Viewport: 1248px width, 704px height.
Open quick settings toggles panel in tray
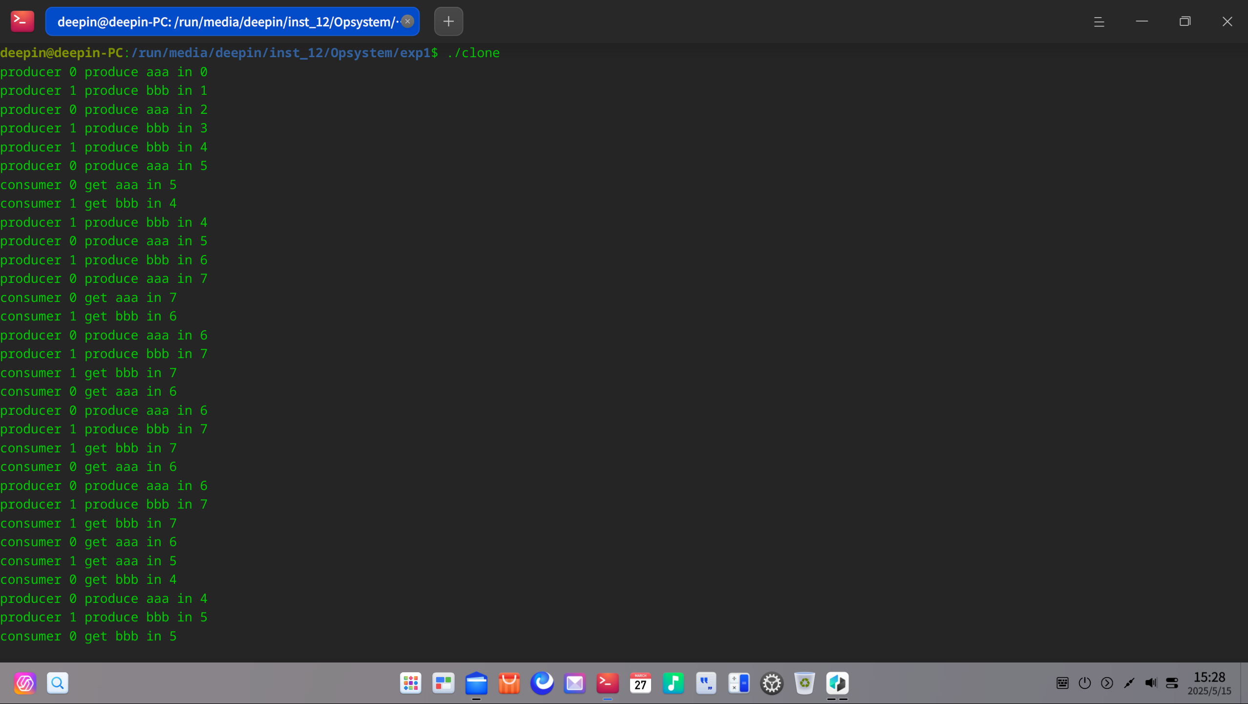(x=1172, y=683)
